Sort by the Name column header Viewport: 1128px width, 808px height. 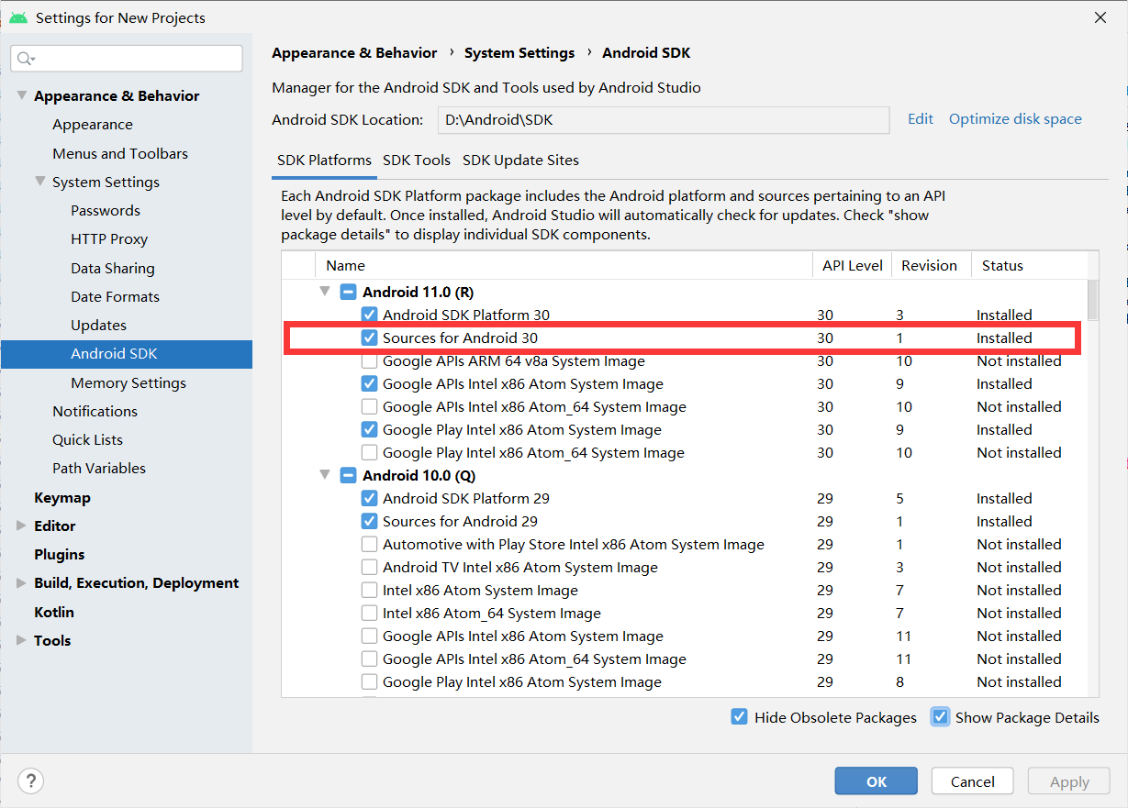pos(564,266)
